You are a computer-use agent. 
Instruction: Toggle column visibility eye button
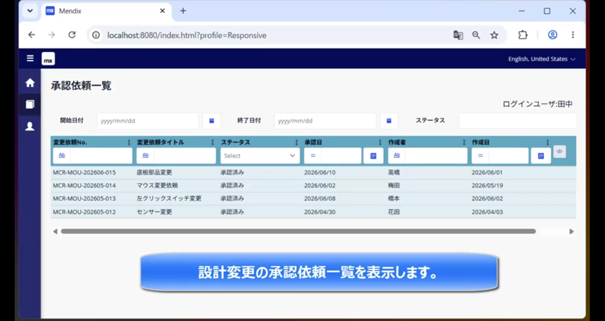(x=559, y=152)
